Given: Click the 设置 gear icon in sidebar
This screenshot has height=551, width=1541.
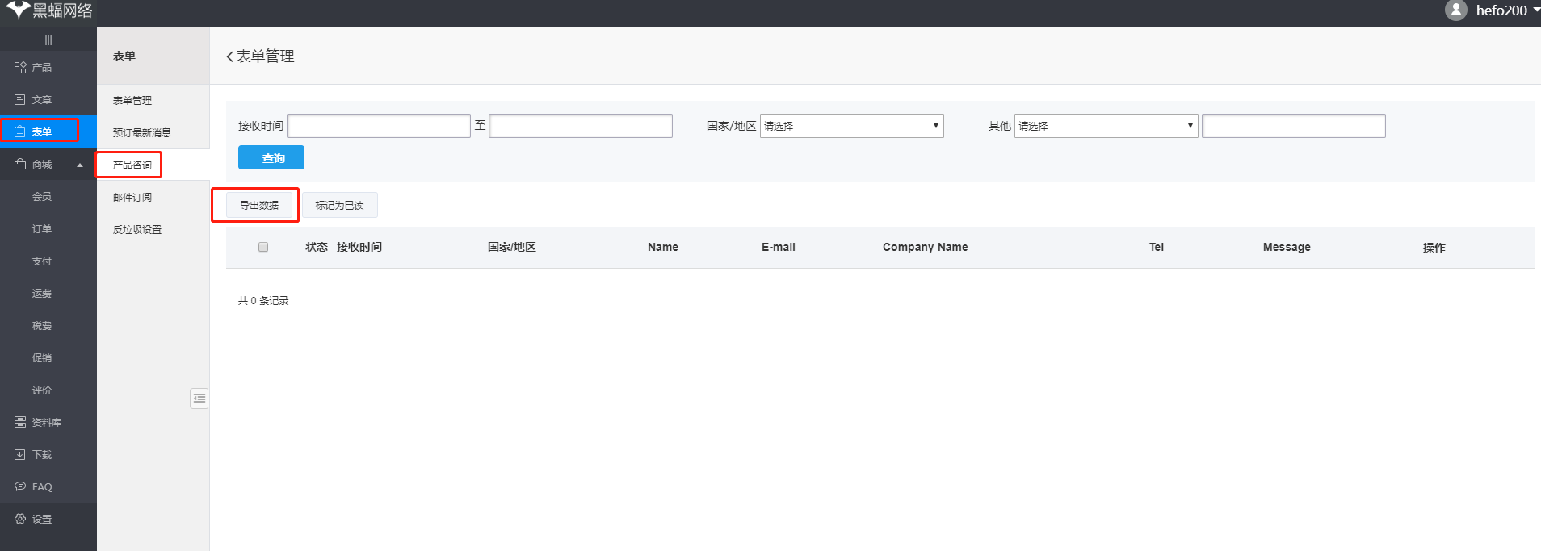Looking at the screenshot, I should [x=20, y=520].
